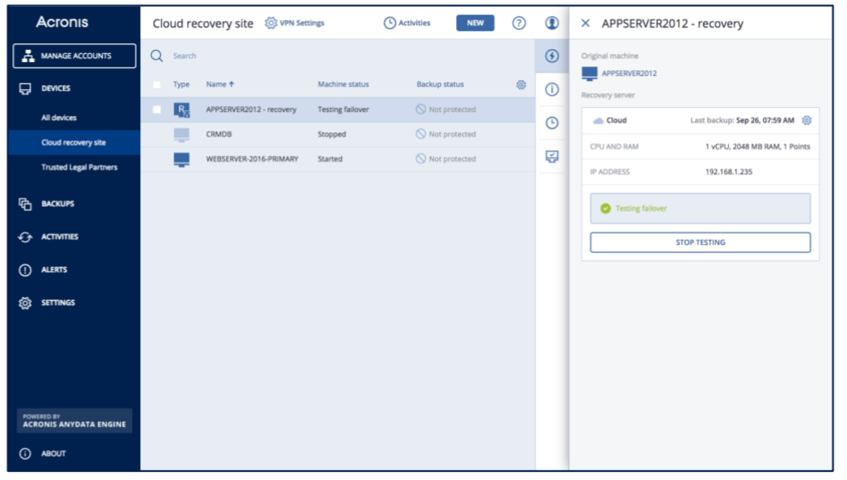847x480 pixels.
Task: Click the Machine status column header
Action: tap(343, 84)
